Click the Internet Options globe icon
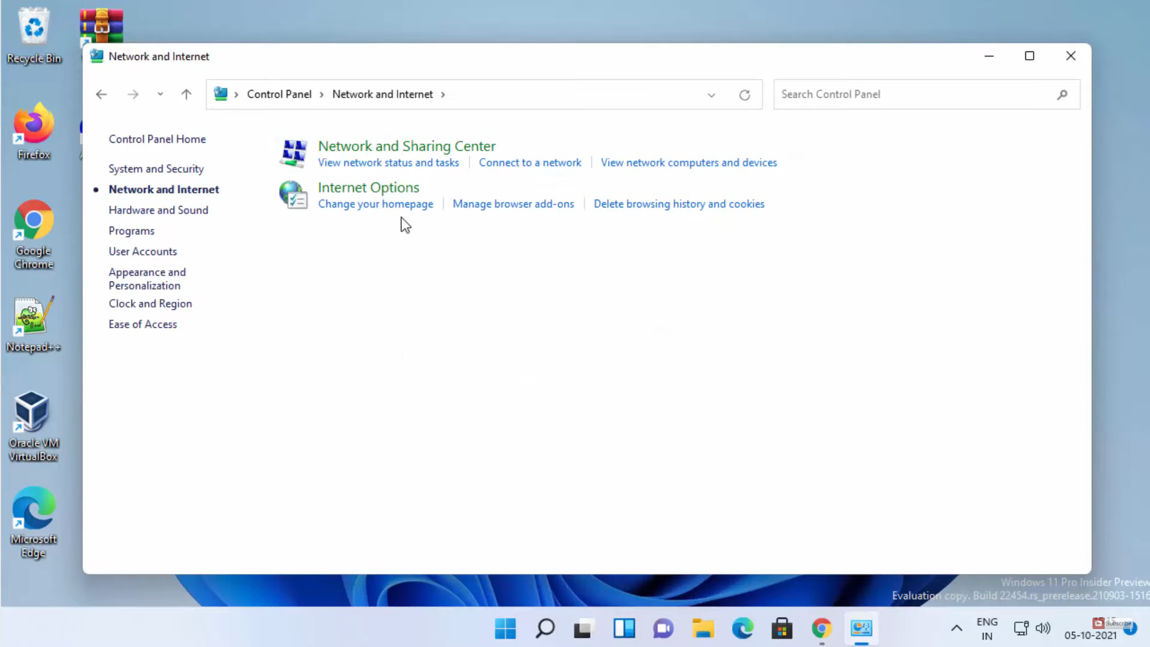1150x647 pixels. (x=293, y=195)
